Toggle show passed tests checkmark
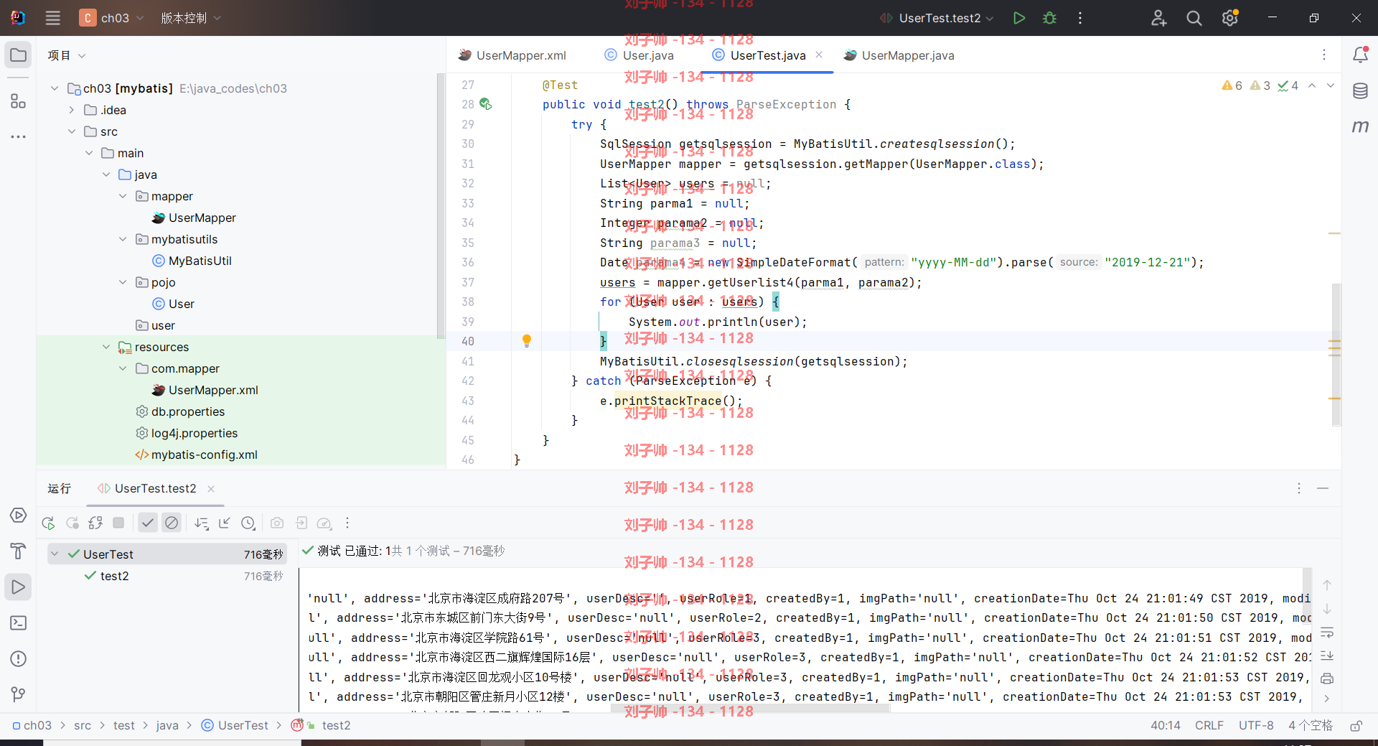This screenshot has height=746, width=1378. click(147, 523)
